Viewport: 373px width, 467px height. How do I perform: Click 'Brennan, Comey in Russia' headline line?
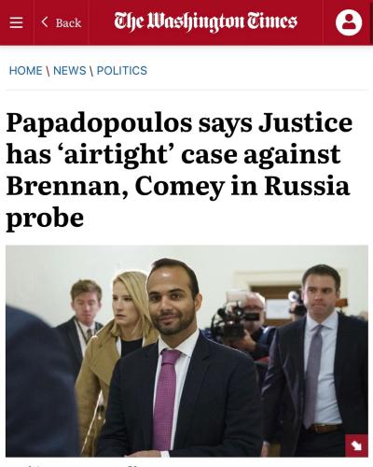(178, 186)
